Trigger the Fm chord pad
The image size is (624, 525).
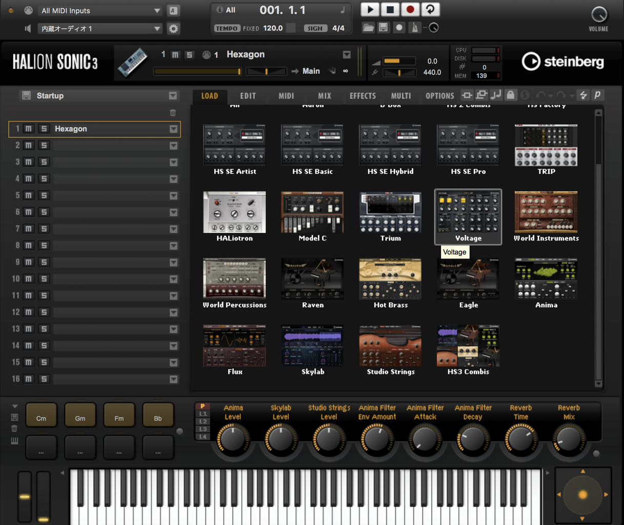point(119,415)
